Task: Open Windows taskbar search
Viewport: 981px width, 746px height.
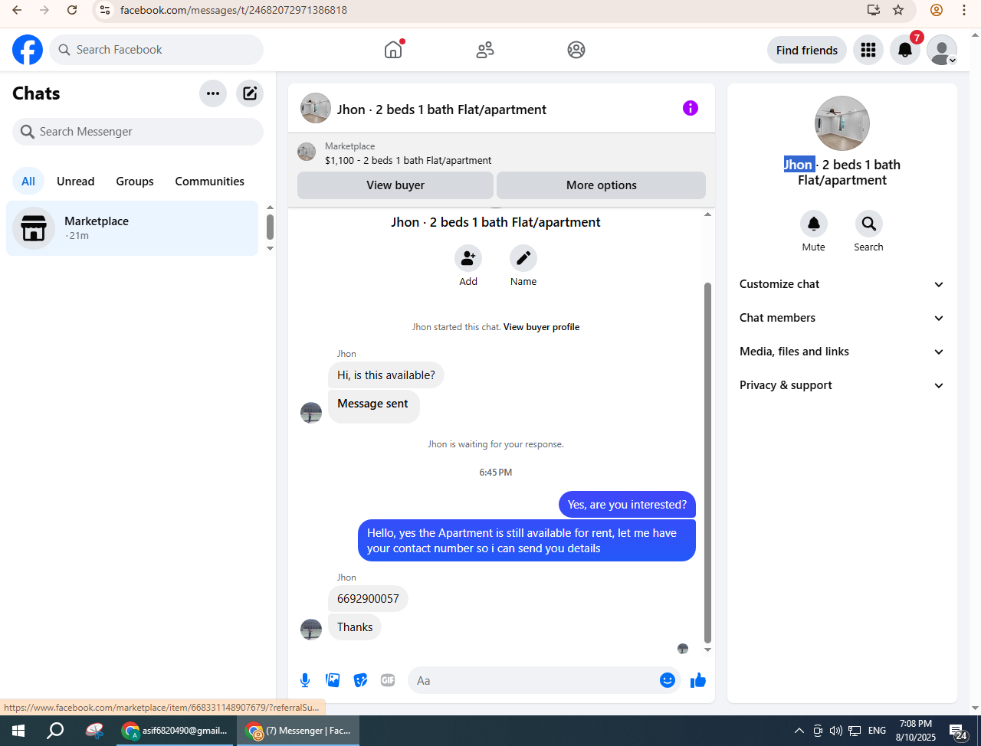Action: 55,731
